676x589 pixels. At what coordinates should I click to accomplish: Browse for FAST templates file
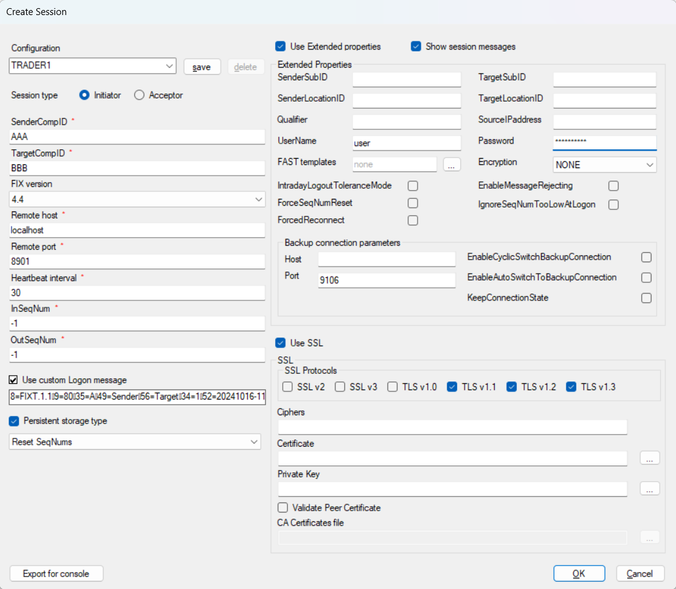pyautogui.click(x=452, y=164)
